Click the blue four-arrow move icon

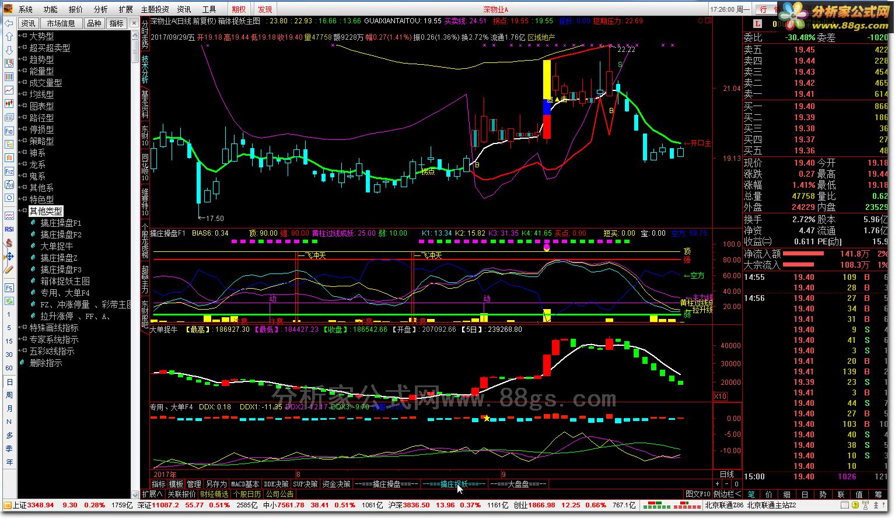(x=9, y=257)
